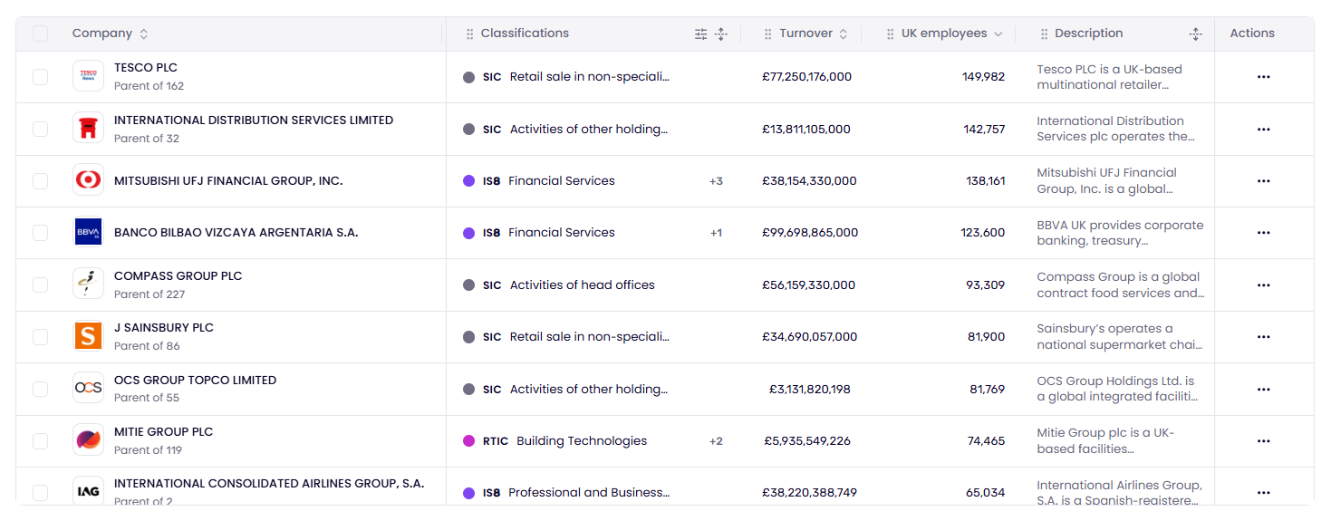Click the Description column drag handle
1331x521 pixels.
click(x=1044, y=34)
